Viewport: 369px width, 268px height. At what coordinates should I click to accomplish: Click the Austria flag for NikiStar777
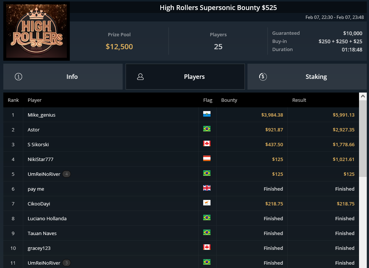coord(207,158)
